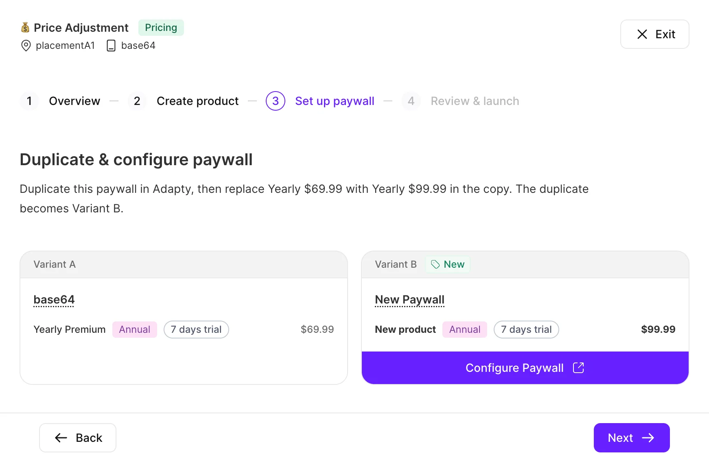The width and height of the screenshot is (709, 476).
Task: Click the Variant A card header
Action: click(x=184, y=264)
